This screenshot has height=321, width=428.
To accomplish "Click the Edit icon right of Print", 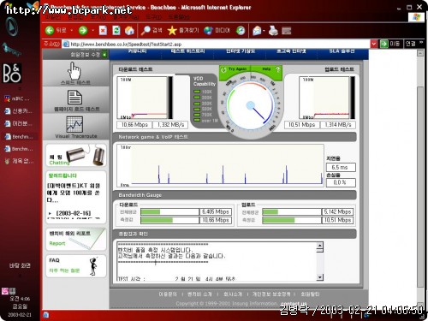I will (x=287, y=31).
